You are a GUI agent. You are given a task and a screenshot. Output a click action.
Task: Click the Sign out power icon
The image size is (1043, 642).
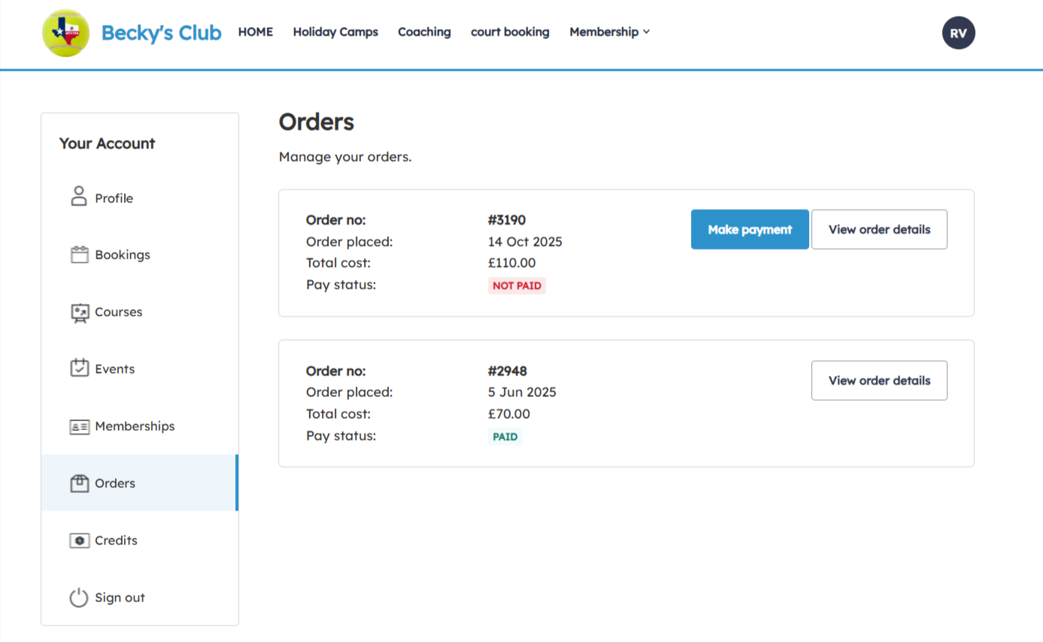click(79, 598)
